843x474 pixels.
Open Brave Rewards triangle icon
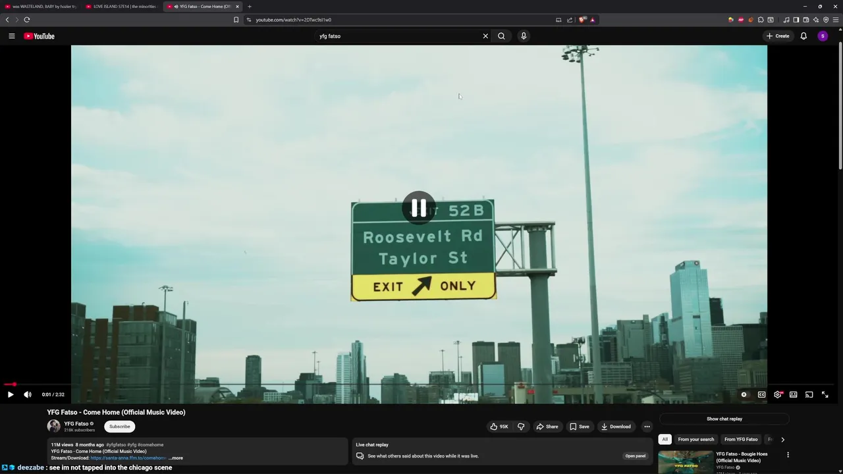click(593, 20)
